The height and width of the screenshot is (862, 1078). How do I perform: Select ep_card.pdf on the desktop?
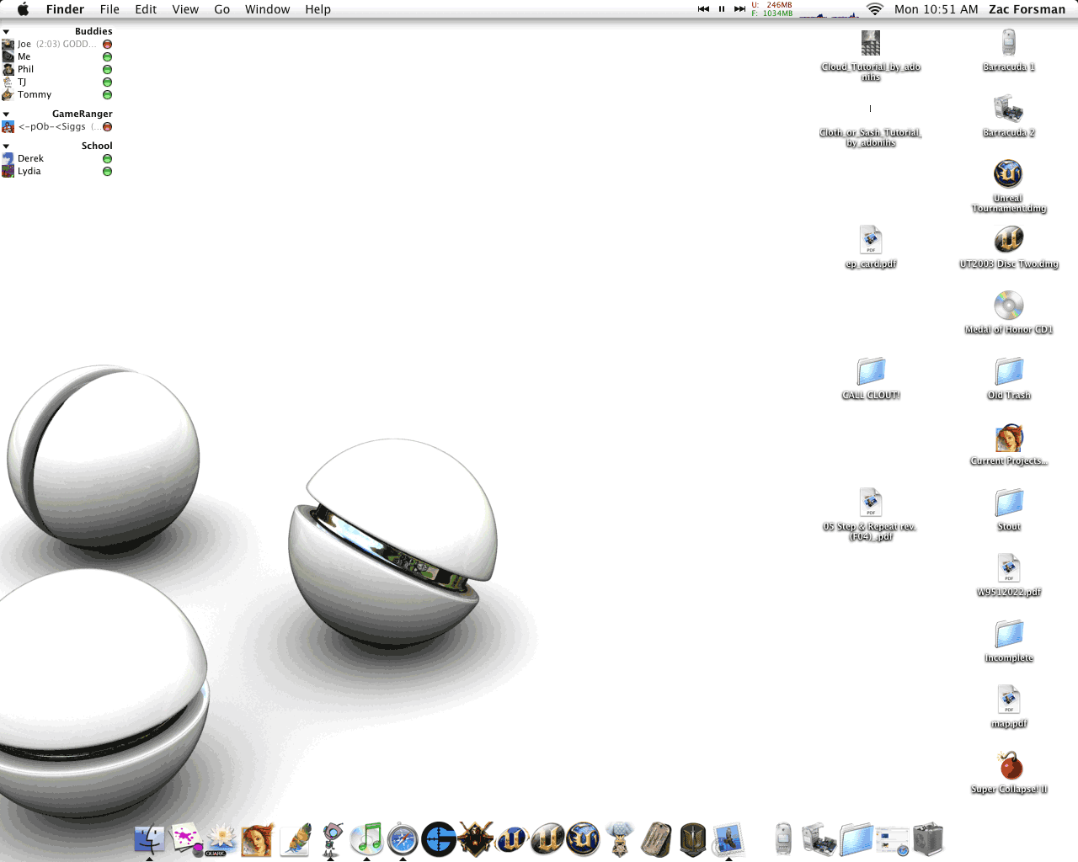871,247
